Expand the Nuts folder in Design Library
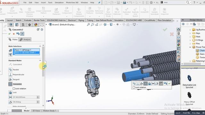Image resolution: width=205 pixels, height=115 pixels. tap(190, 37)
